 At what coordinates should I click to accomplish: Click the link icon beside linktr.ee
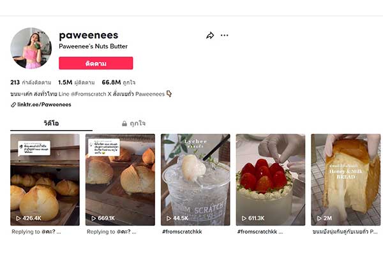(x=13, y=105)
